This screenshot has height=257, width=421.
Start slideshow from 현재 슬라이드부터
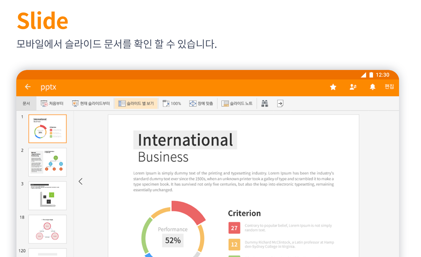click(91, 103)
